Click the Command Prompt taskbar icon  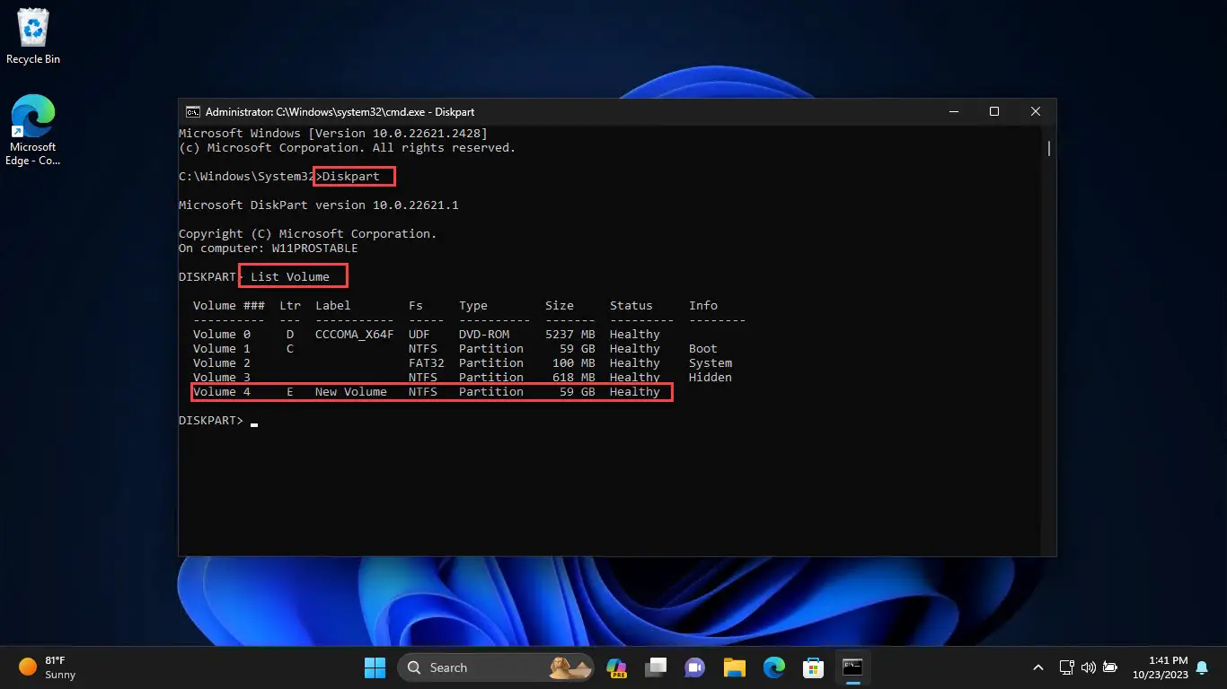[852, 667]
